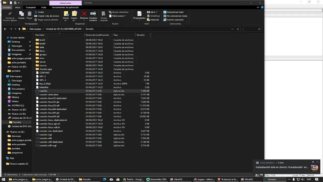Open Vídeos in the navigation pane
The image size is (323, 182).
15,101
